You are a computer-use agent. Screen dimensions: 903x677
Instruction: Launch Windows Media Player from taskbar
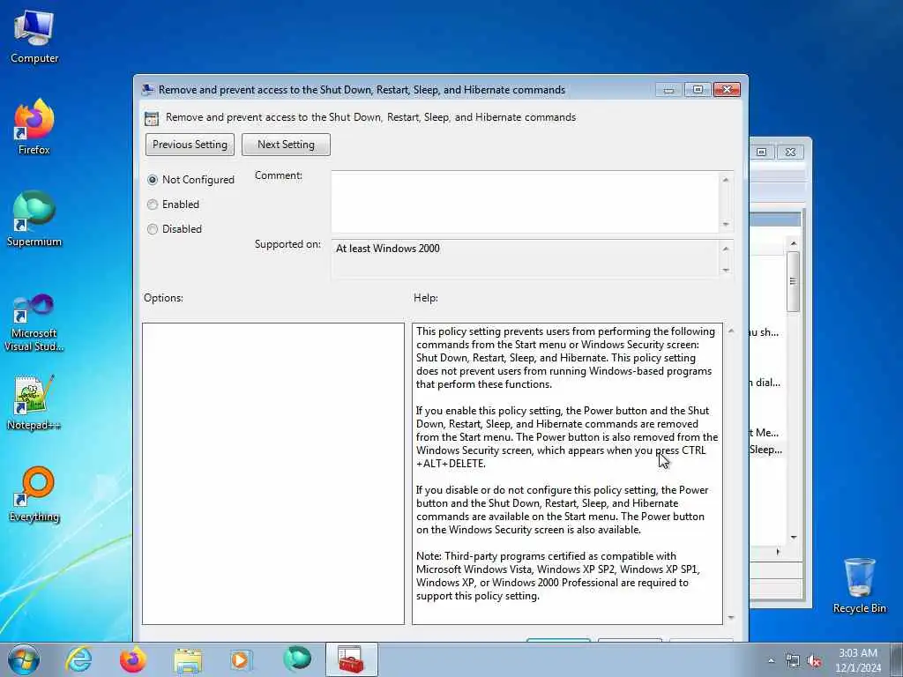[x=241, y=659]
